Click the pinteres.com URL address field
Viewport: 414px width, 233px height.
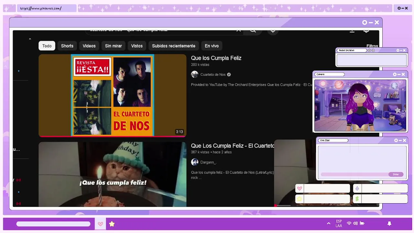click(47, 8)
